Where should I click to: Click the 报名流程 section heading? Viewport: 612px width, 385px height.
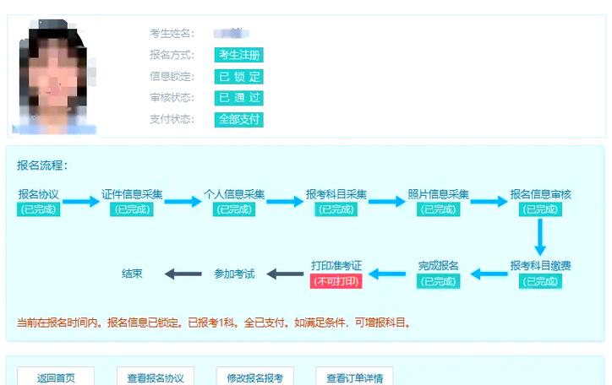click(x=42, y=165)
